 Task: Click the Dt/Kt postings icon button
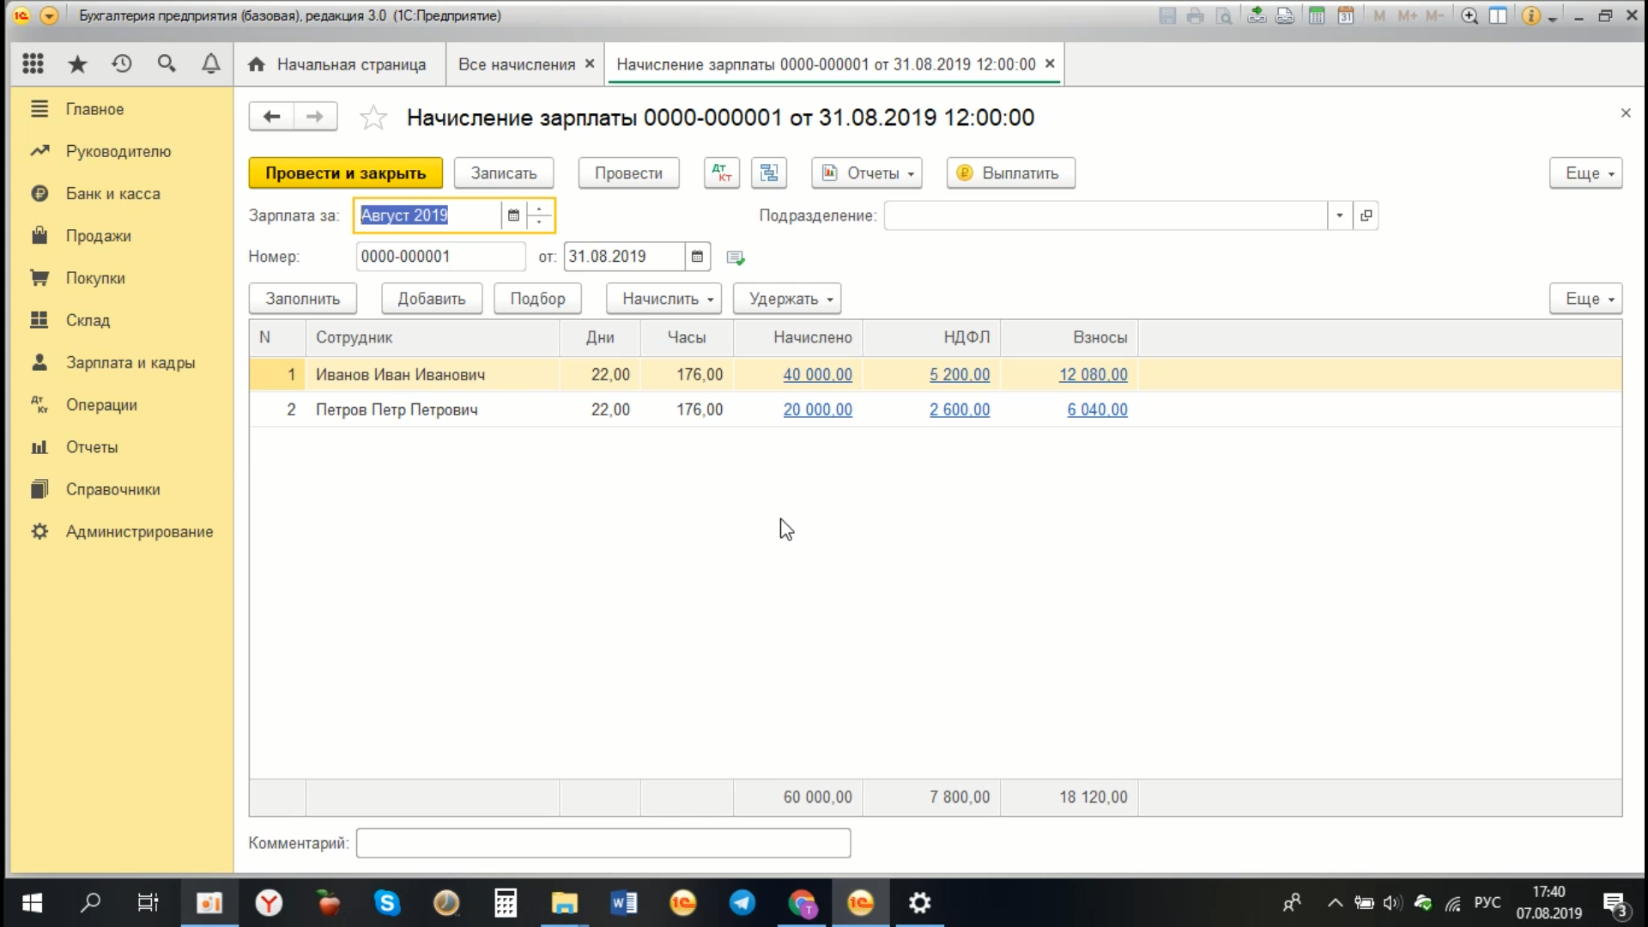[721, 173]
